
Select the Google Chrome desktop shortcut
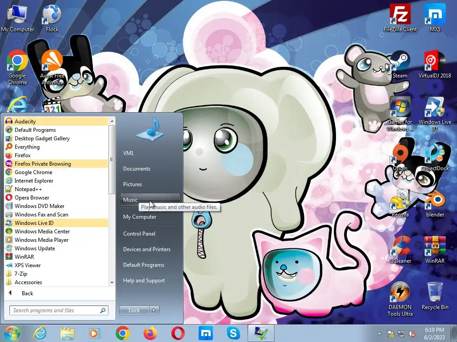tap(17, 68)
